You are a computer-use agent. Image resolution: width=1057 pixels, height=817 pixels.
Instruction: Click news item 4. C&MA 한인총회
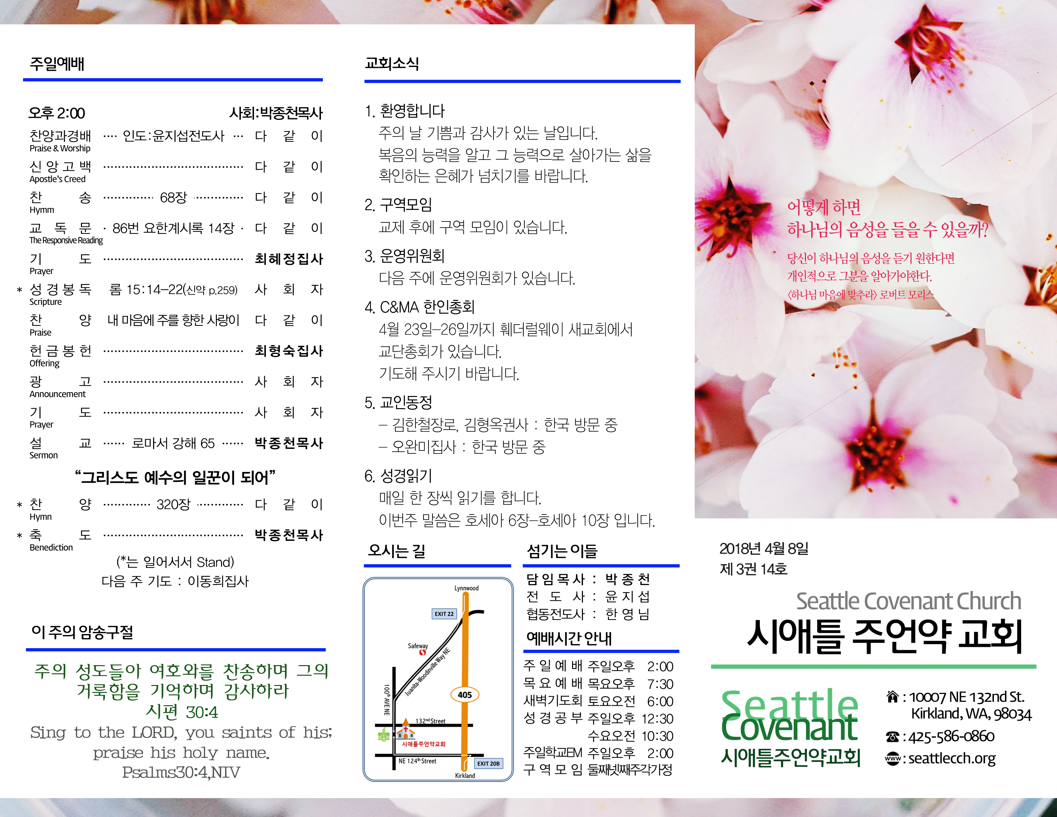420,307
